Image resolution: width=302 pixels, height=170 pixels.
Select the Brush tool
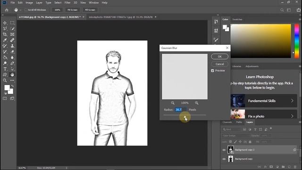pos(5,46)
